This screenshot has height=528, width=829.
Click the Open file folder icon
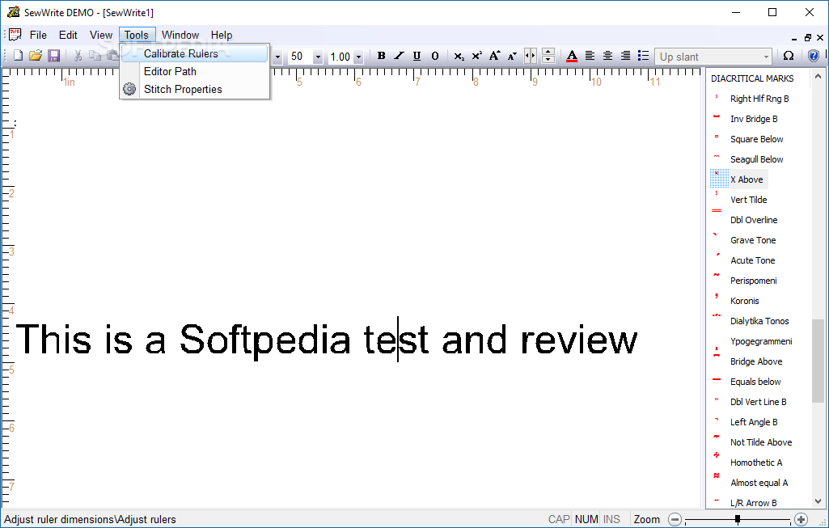pyautogui.click(x=36, y=56)
